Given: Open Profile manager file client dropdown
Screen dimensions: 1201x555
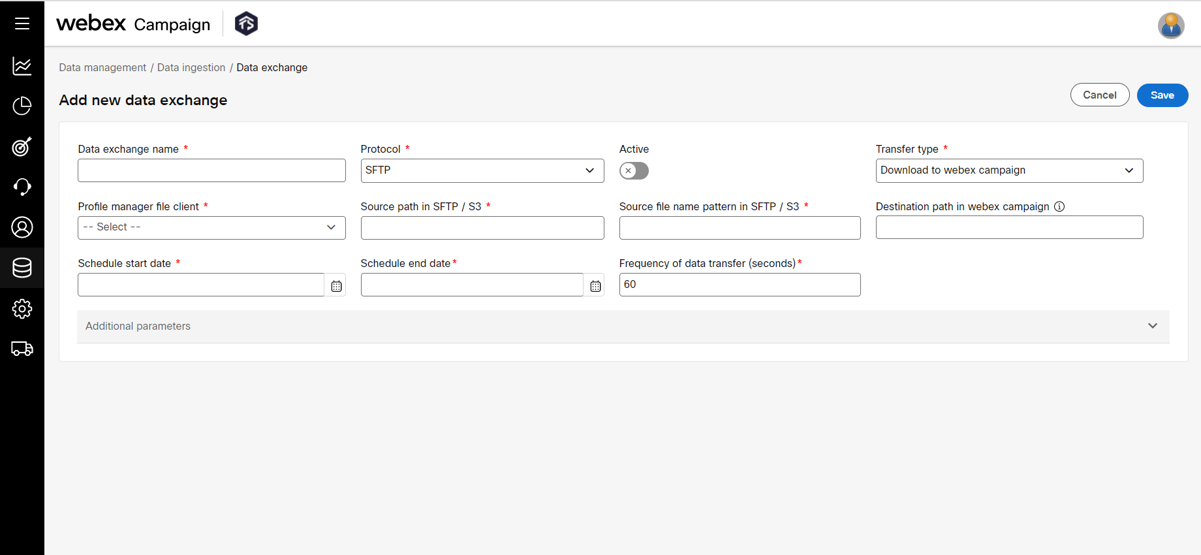Looking at the screenshot, I should pos(211,227).
